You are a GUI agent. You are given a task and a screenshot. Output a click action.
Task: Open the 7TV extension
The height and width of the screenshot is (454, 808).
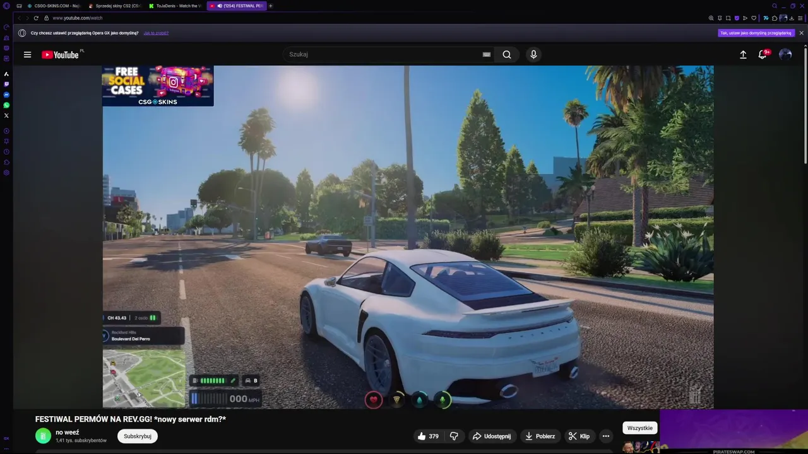click(766, 18)
